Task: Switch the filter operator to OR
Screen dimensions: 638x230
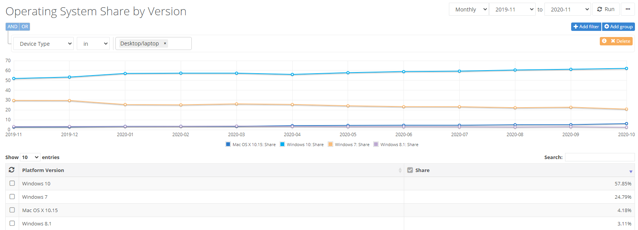Action: point(25,27)
